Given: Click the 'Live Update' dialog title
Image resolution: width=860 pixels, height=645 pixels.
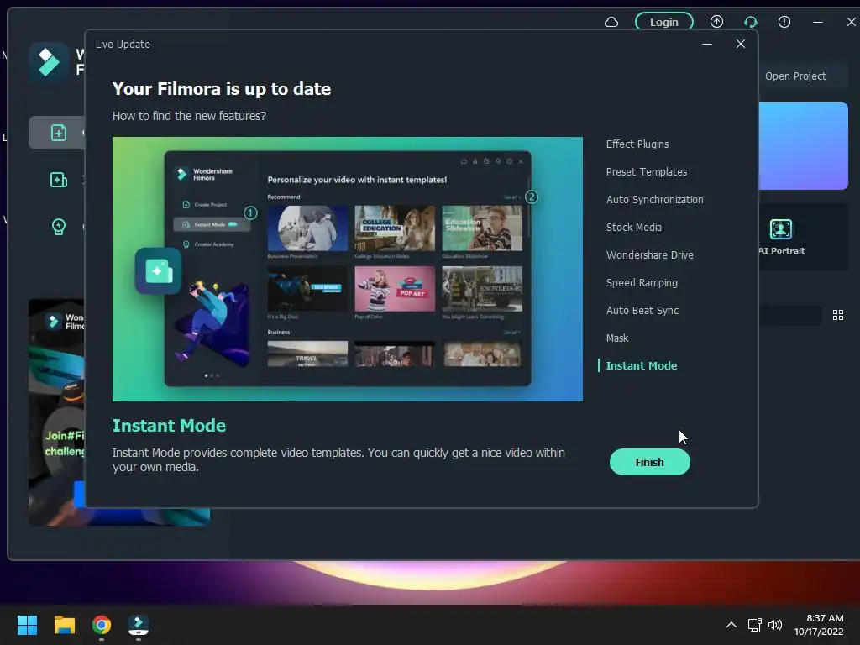Looking at the screenshot, I should point(123,44).
